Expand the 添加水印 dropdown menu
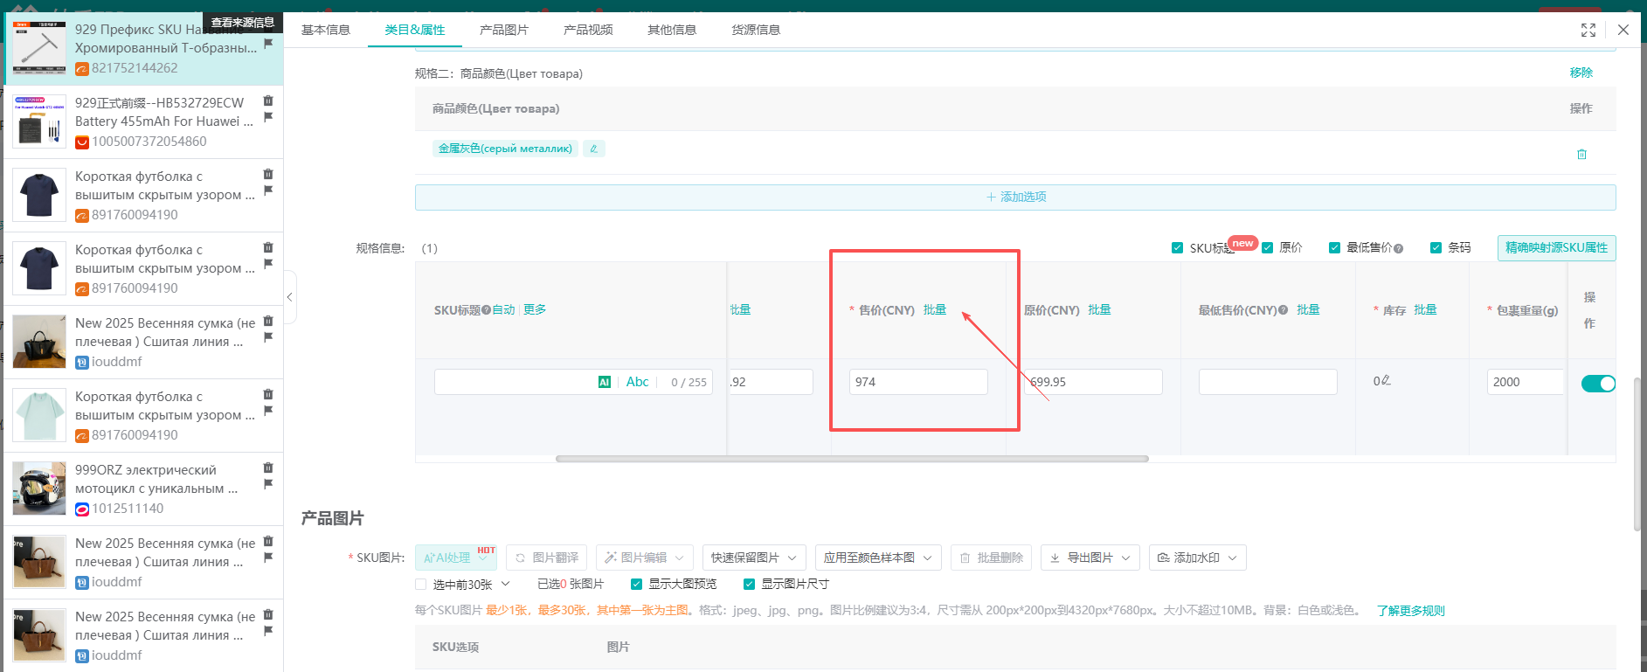This screenshot has width=1647, height=672. 1197,558
